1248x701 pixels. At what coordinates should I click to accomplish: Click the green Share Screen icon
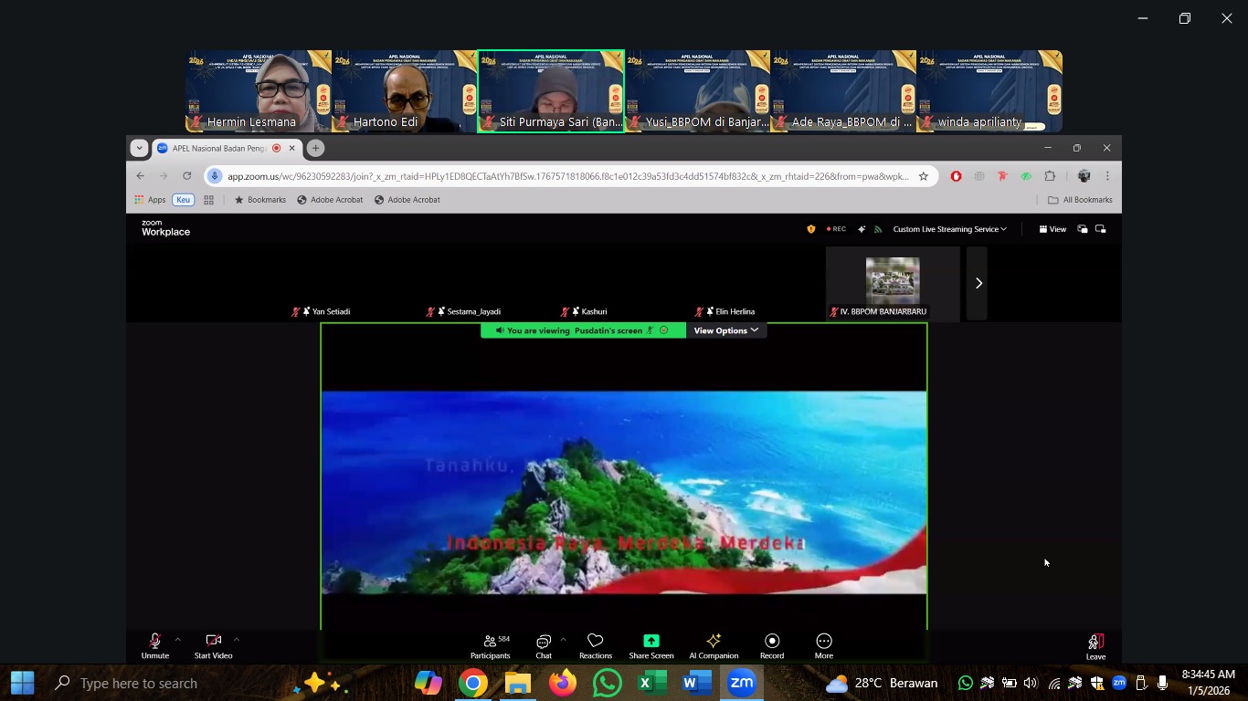pos(650,641)
